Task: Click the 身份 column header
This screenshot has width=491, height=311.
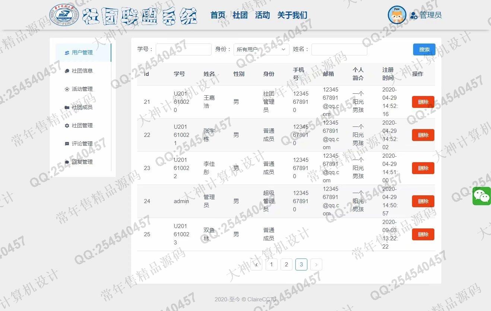Action: click(x=269, y=74)
